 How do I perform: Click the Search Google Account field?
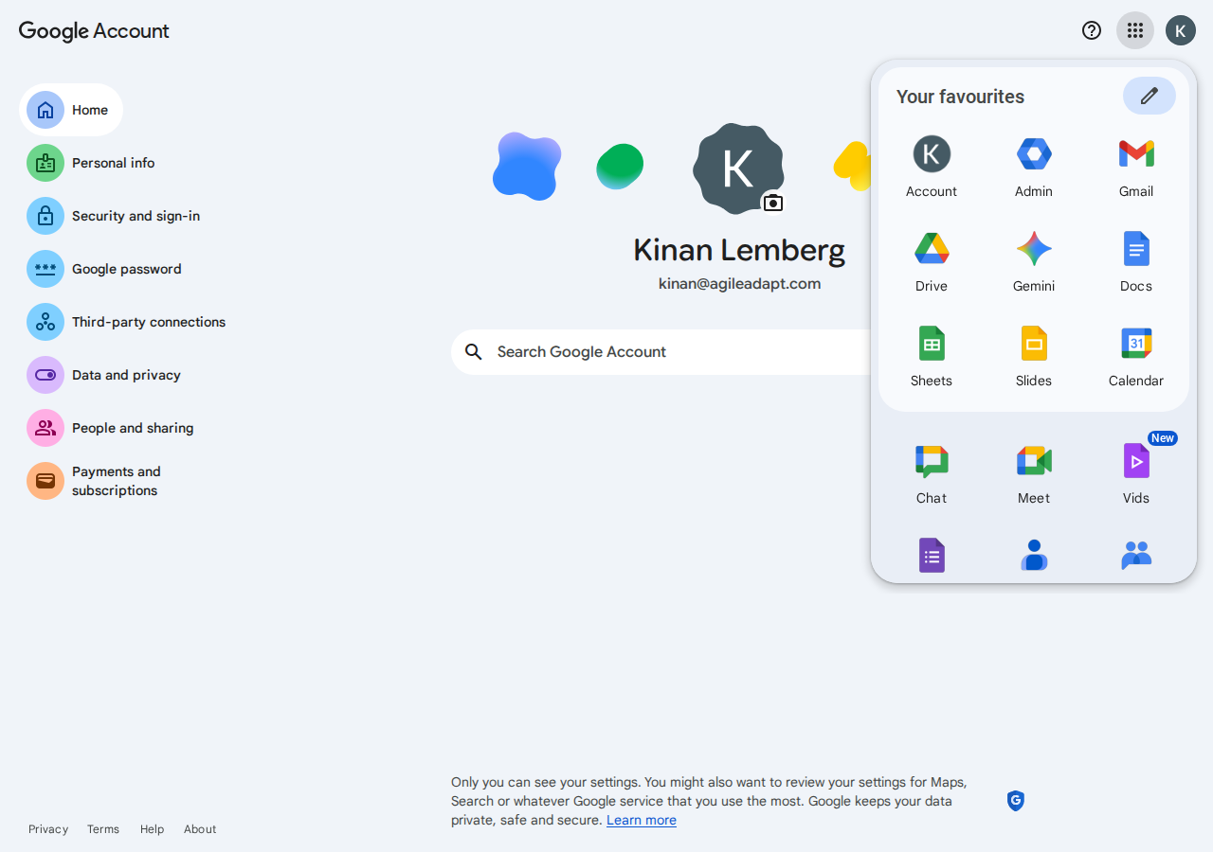663,352
